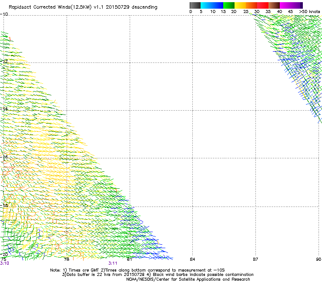Click the latitude label '-18'
322x282 pixels.
click(4, 205)
